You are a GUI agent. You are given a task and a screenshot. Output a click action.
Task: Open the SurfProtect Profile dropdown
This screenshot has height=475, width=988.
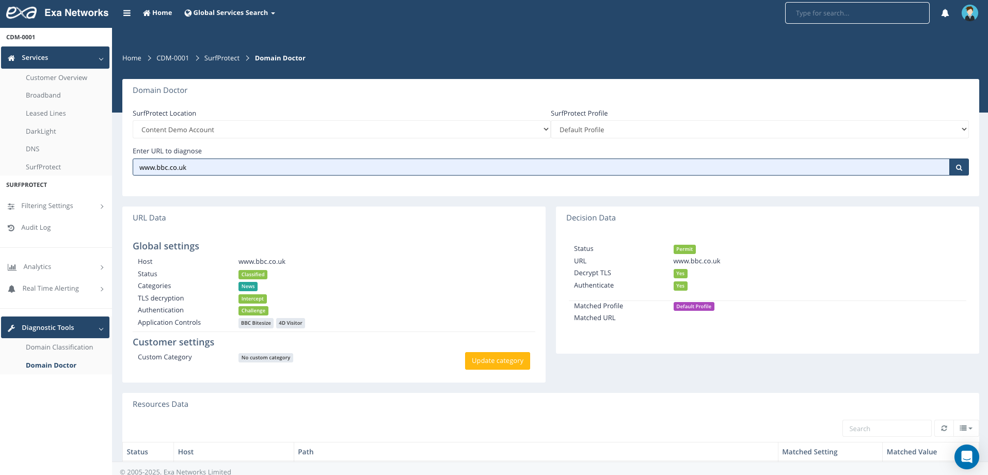click(759, 130)
